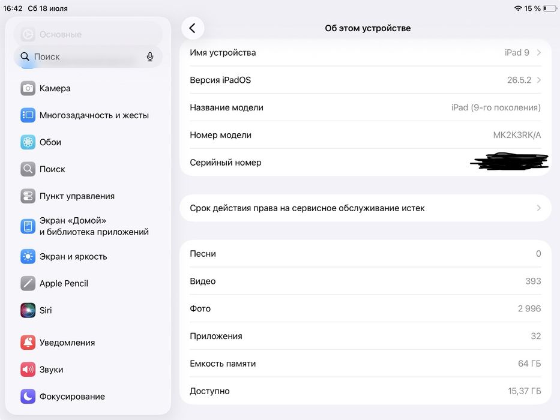Tap the model number value MK2K3RK/A

[517, 135]
